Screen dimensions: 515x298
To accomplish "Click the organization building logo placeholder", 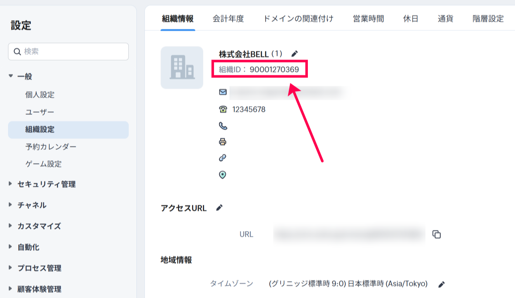I will [x=182, y=68].
